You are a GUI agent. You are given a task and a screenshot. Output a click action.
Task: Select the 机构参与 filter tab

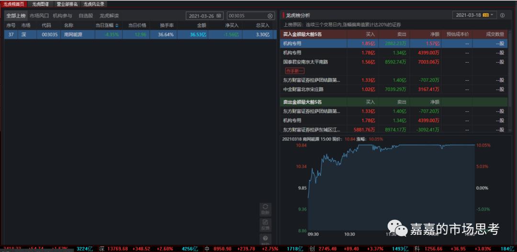click(62, 15)
